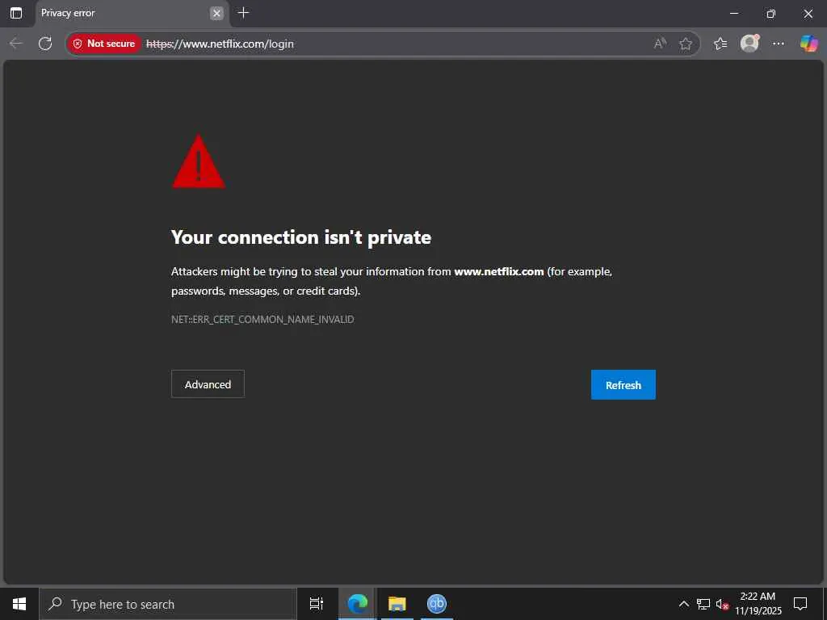Viewport: 827px width, 620px height.
Task: Open the muted volume tray icon
Action: coord(723,604)
